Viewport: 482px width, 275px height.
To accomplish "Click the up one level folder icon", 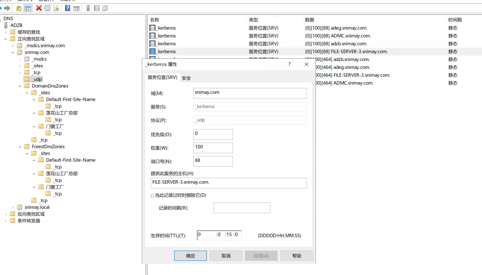I will [x=19, y=8].
